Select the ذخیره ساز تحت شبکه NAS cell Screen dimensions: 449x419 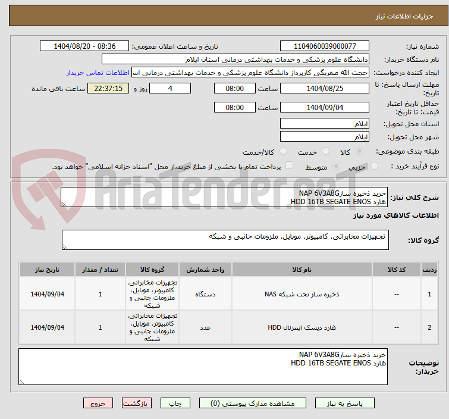coord(302,294)
